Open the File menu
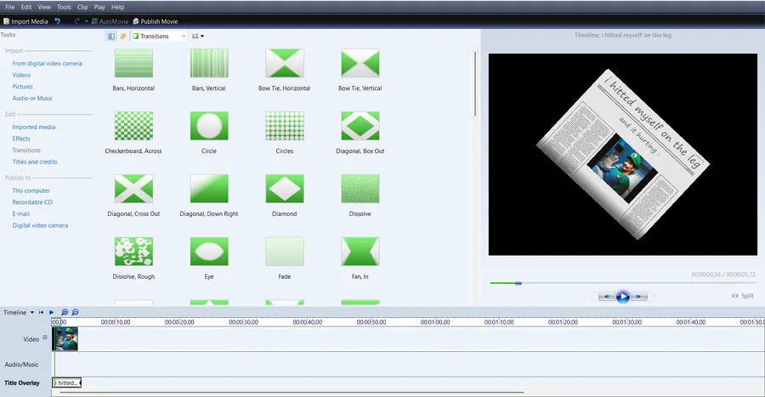The width and height of the screenshot is (765, 397). pos(9,7)
